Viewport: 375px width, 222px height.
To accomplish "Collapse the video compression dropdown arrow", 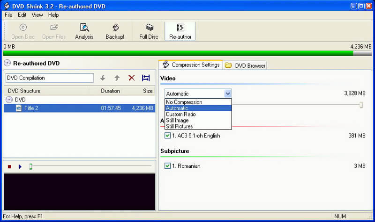I will pyautogui.click(x=227, y=93).
